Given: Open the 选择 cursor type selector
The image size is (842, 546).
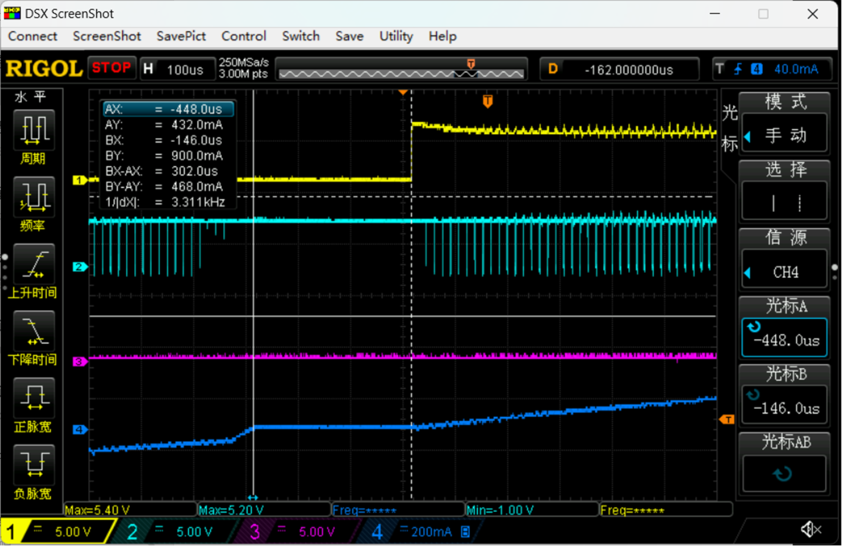Looking at the screenshot, I should (783, 202).
